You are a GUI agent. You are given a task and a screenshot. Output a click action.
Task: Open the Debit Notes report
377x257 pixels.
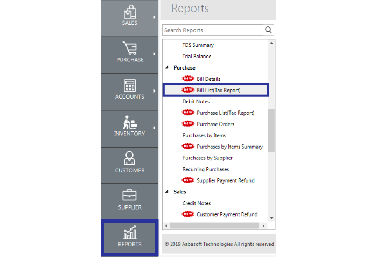click(x=196, y=101)
